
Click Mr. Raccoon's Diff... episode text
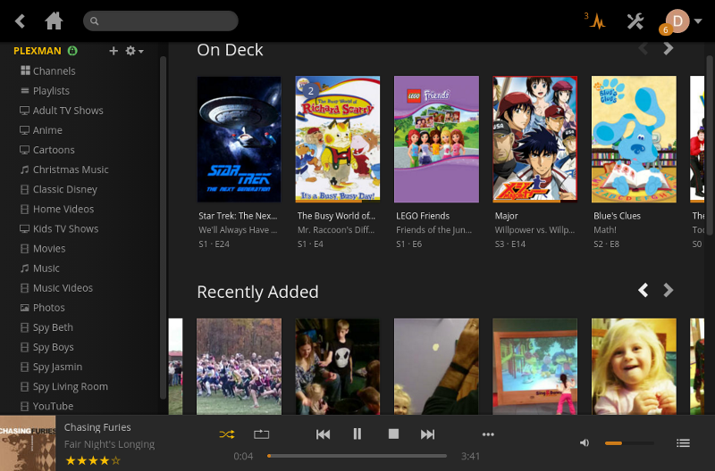coord(336,230)
